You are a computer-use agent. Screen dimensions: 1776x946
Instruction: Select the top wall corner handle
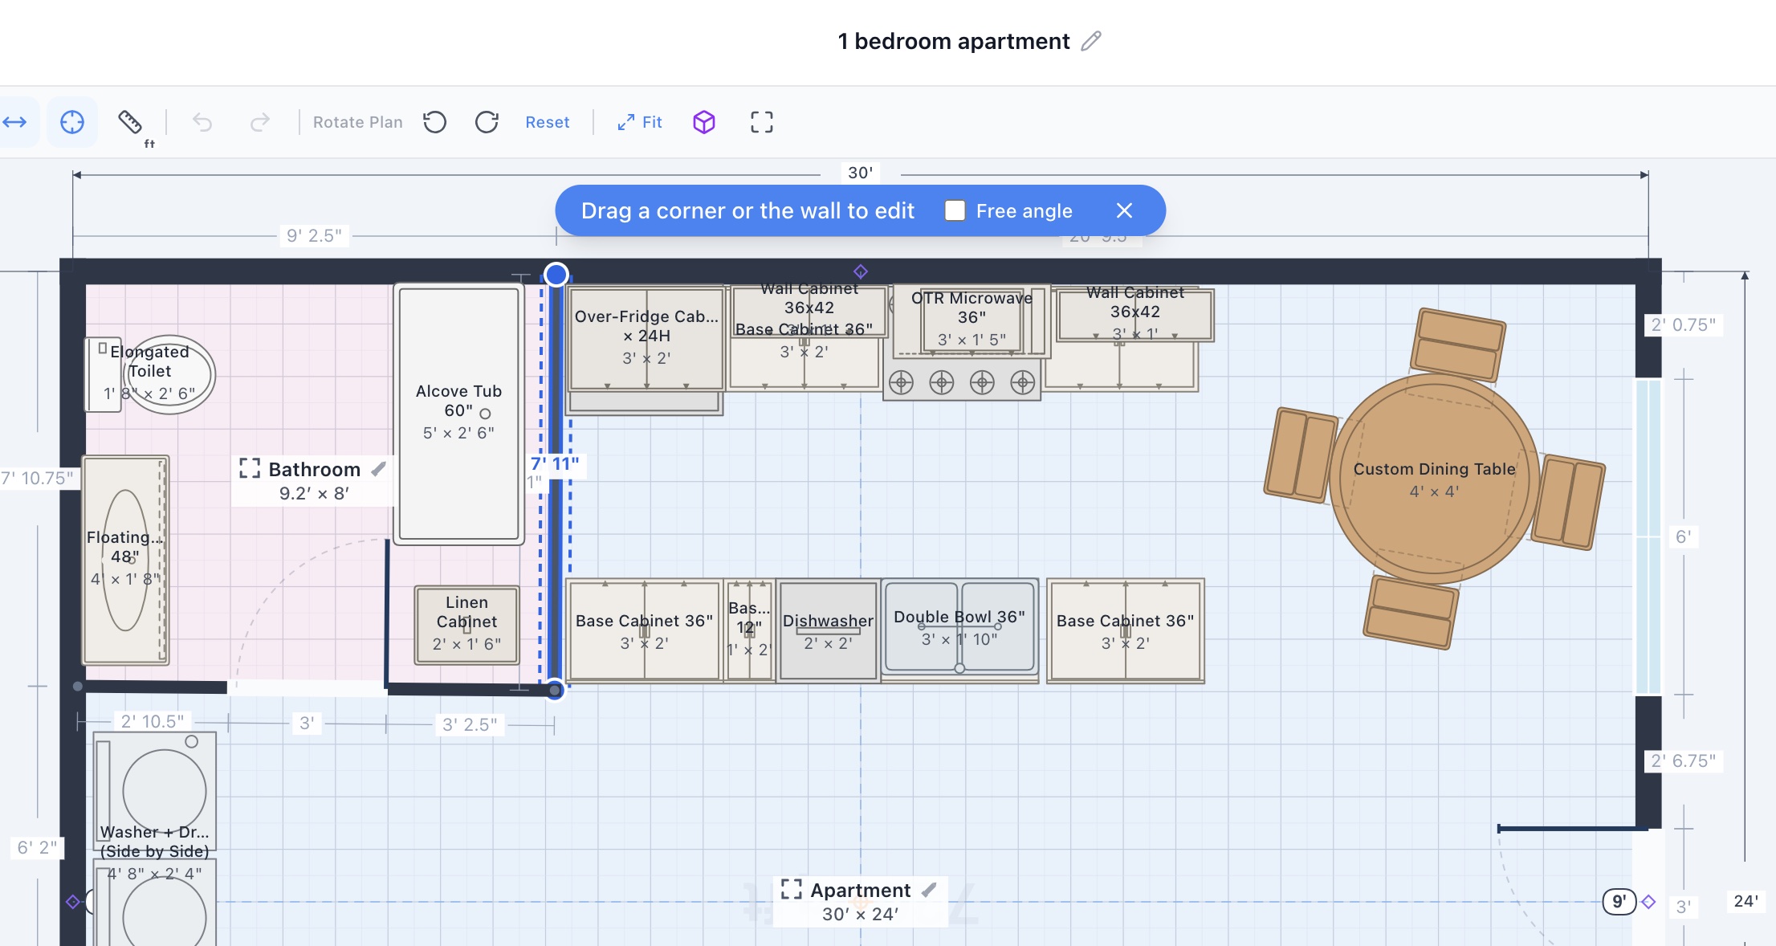pyautogui.click(x=556, y=275)
